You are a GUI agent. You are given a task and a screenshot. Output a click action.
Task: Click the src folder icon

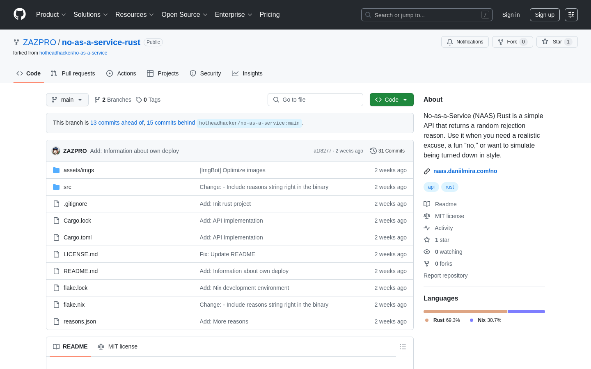click(x=56, y=187)
